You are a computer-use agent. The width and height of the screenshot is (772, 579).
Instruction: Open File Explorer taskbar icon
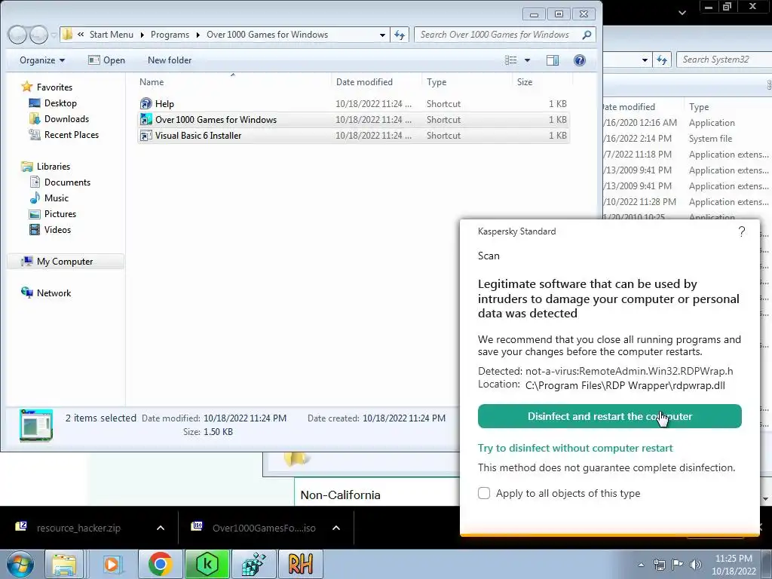[65, 564]
